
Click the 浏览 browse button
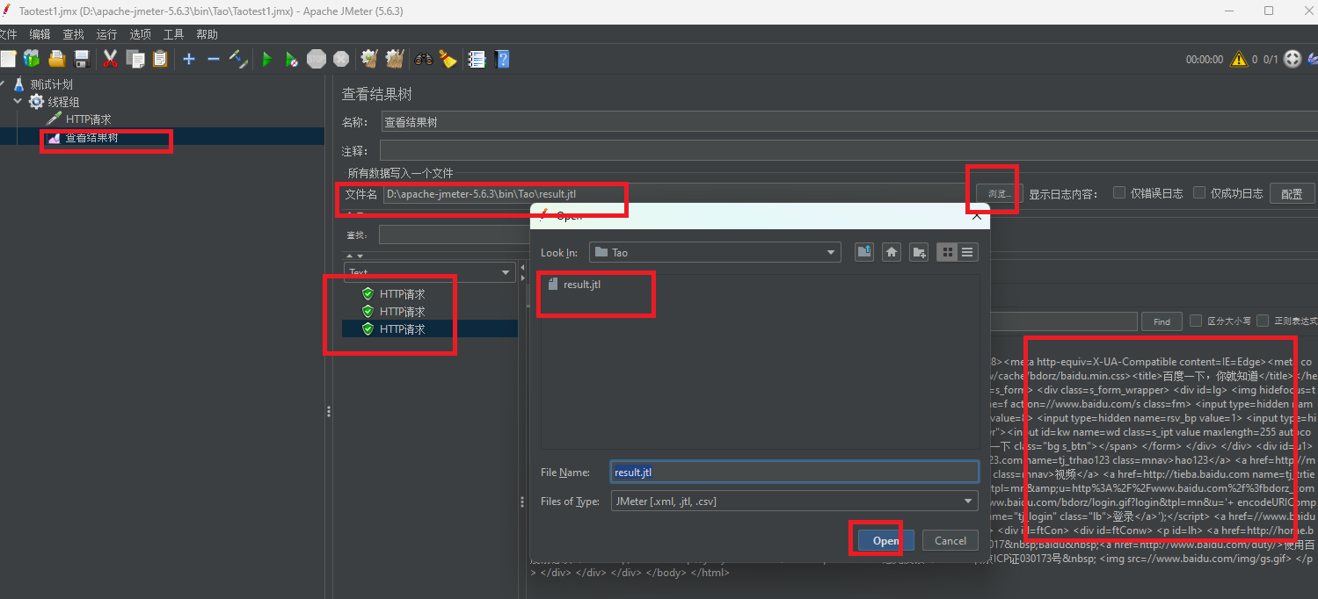point(1000,193)
